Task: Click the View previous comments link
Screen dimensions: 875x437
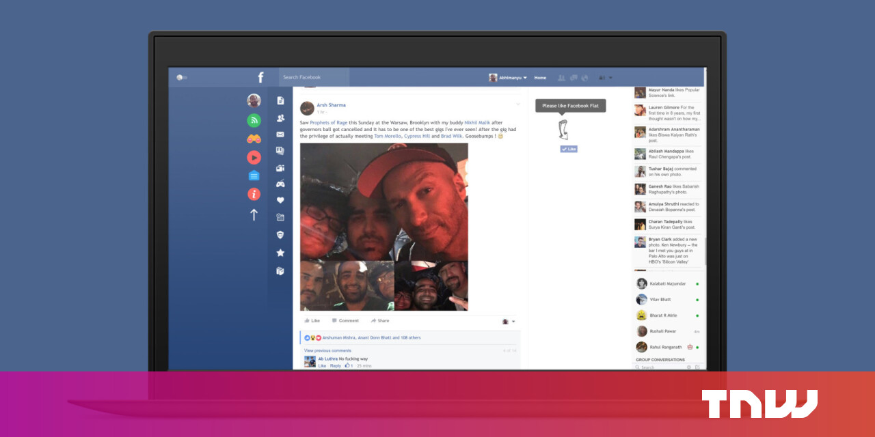Action: tap(327, 350)
